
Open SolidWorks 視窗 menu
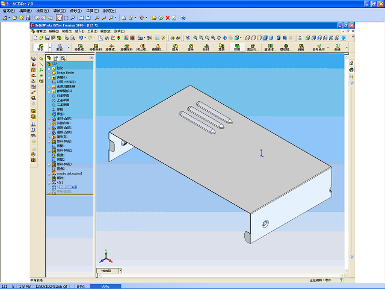tap(106, 31)
